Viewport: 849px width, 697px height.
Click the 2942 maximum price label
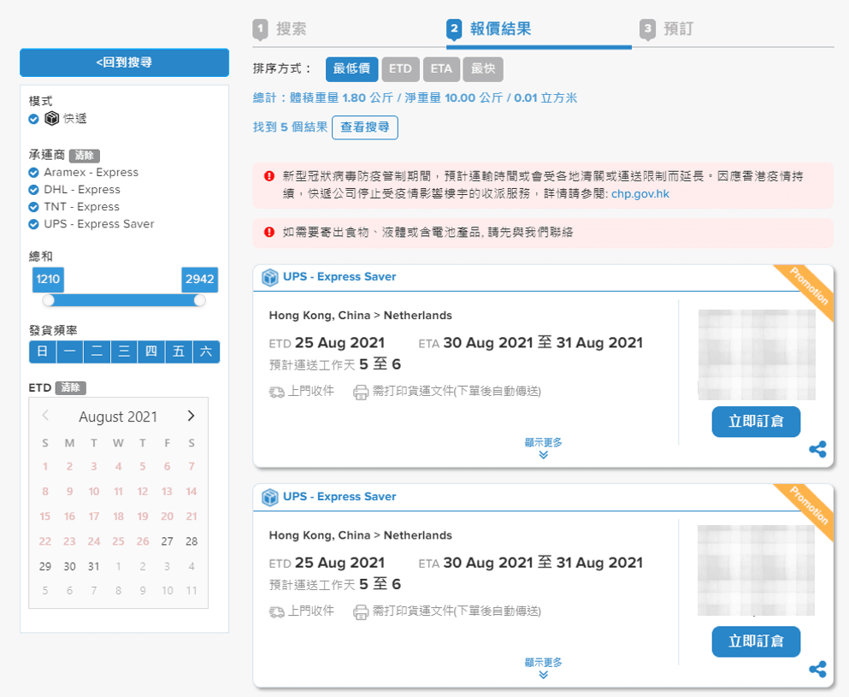(200, 280)
